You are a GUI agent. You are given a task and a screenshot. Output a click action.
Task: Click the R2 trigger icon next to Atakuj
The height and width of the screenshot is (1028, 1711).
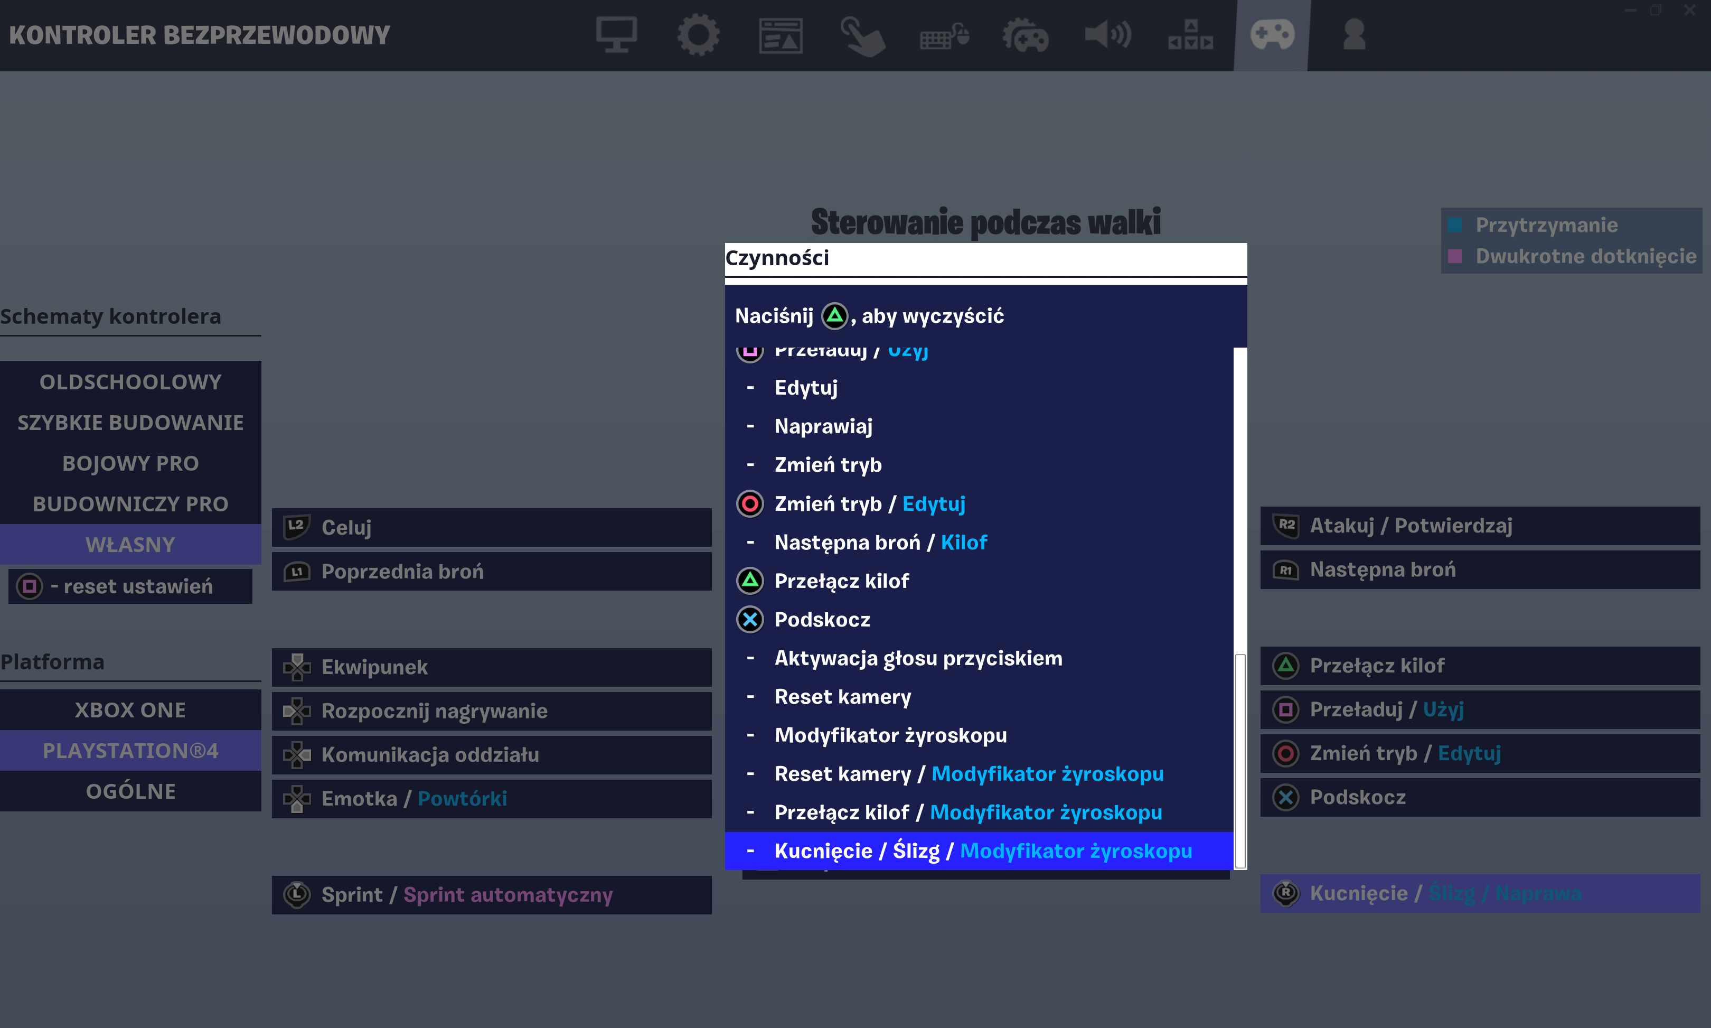click(1286, 526)
